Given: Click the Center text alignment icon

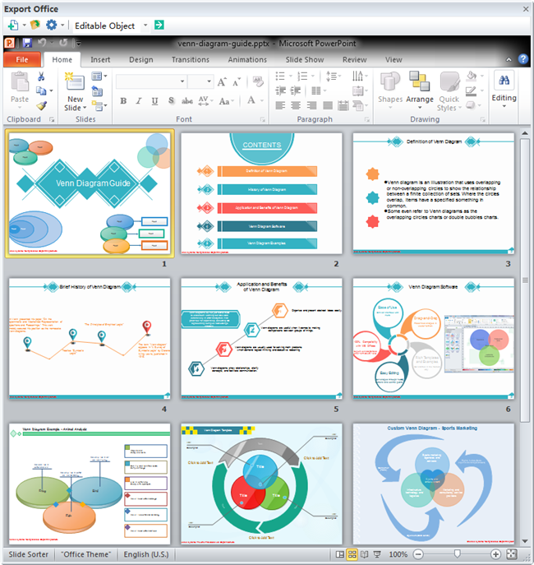Looking at the screenshot, I should [x=296, y=105].
